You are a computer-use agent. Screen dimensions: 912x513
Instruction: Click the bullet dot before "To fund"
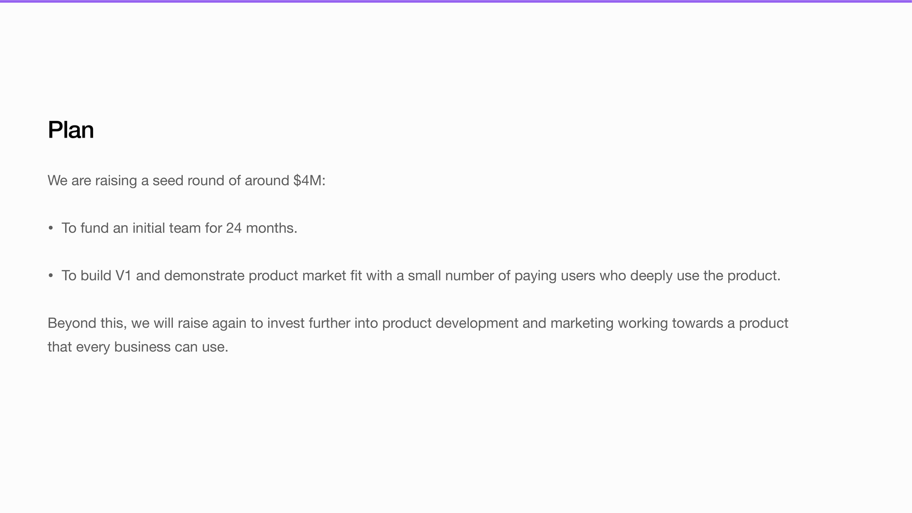click(x=51, y=228)
